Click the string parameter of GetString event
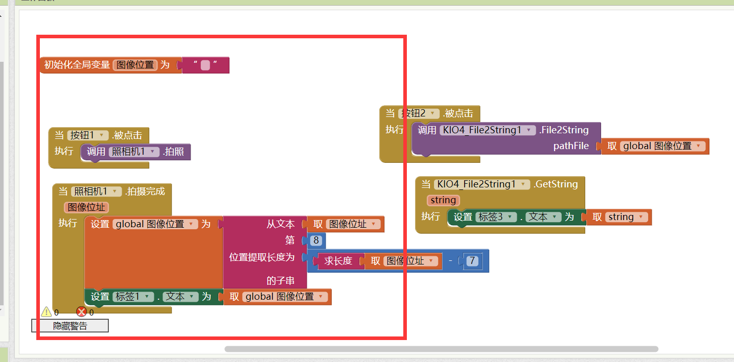The width and height of the screenshot is (734, 362). coord(443,200)
